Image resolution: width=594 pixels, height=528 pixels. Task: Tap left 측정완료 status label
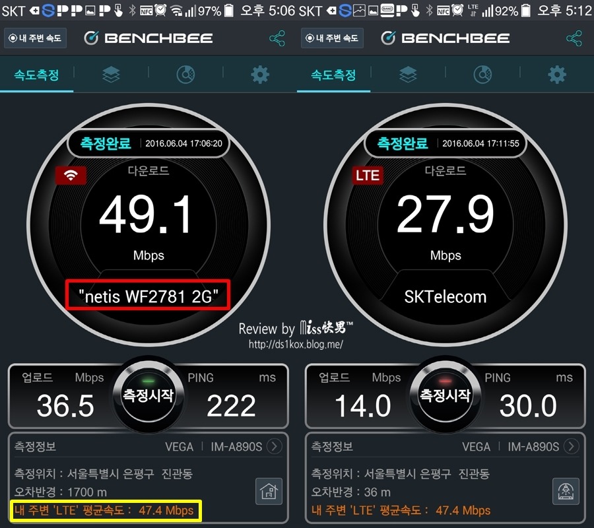[106, 143]
